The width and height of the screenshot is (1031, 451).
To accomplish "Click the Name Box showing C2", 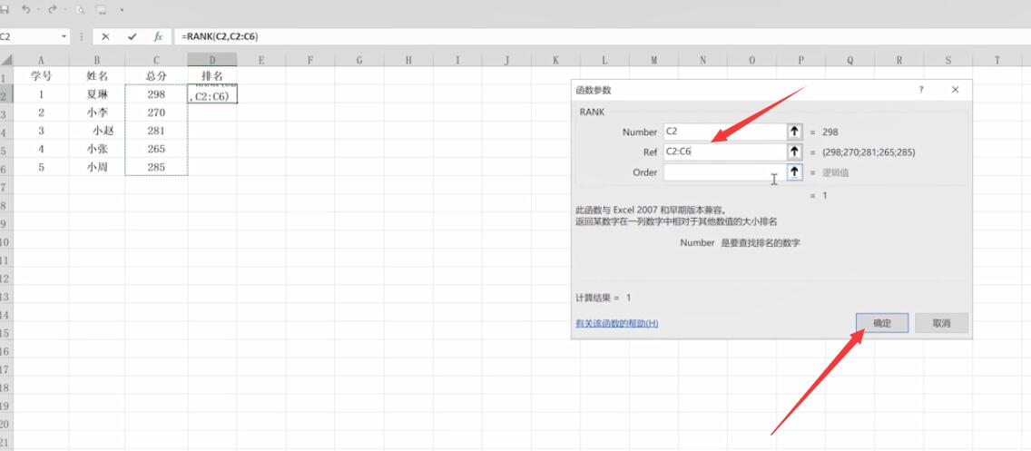I will [x=30, y=37].
